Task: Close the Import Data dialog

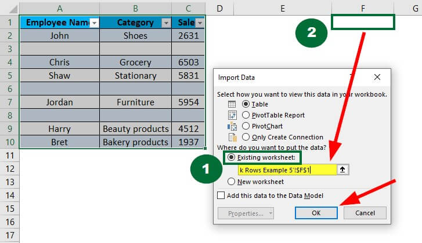Action: point(377,77)
